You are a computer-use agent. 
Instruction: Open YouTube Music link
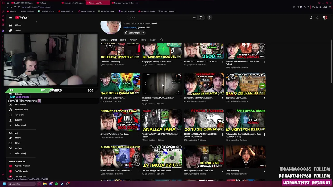click(21, 171)
